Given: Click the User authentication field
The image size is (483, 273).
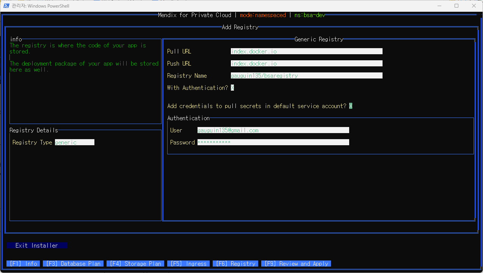Looking at the screenshot, I should tap(273, 130).
